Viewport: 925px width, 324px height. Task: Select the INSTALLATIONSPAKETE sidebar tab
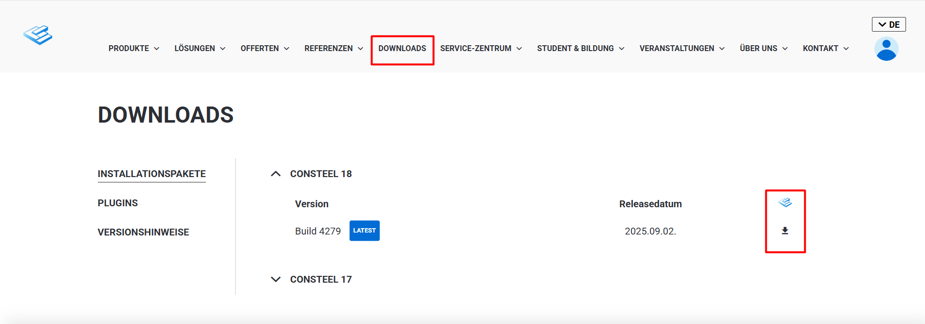(152, 174)
